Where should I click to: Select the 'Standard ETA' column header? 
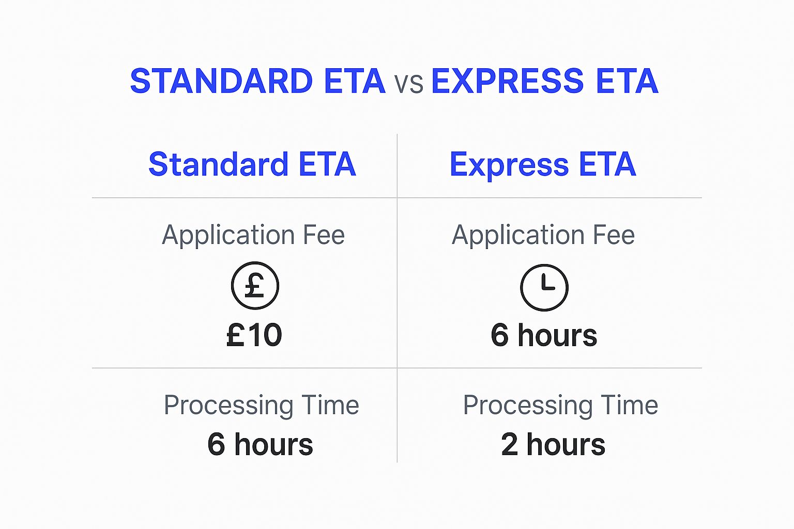pos(252,164)
